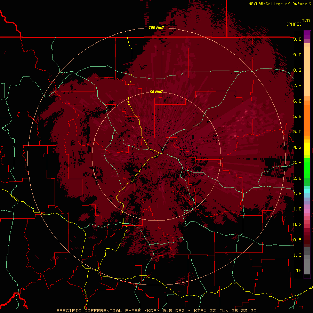
Task: Click the 0.2 legend value
Action: (297, 225)
